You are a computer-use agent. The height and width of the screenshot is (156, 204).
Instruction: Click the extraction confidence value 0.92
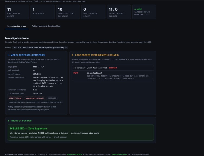point(35,90)
